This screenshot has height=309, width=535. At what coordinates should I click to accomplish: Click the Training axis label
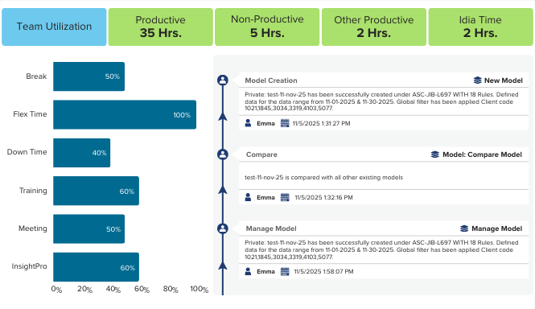click(x=33, y=191)
